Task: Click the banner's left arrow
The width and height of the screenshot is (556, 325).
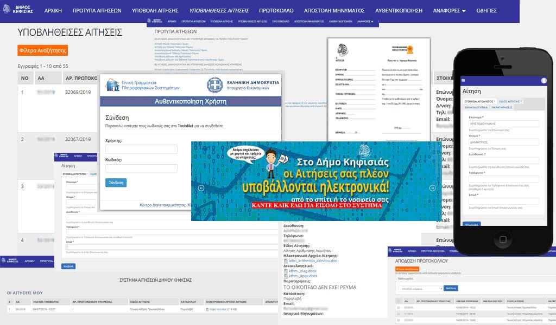Action: 200,188
